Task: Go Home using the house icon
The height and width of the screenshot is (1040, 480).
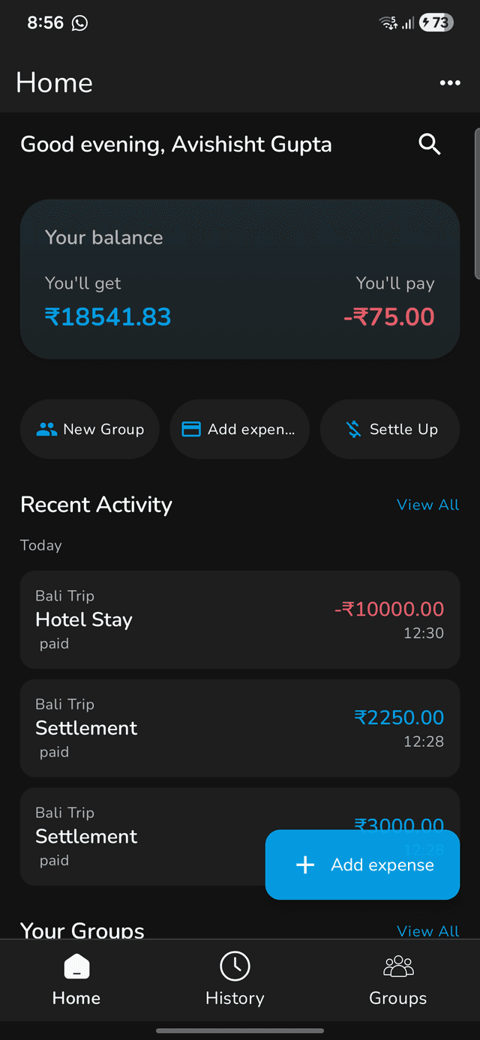Action: 76,966
